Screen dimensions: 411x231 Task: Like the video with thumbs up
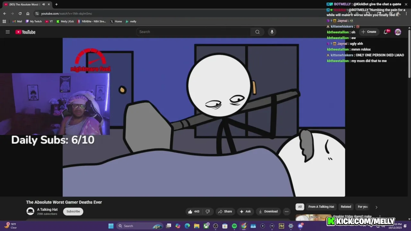[x=194, y=211]
